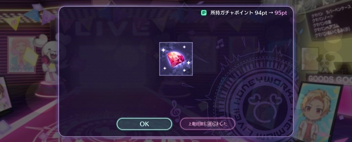This screenshot has width=352, height=142.
Task: Confirm the reward with the OK button
Action: tap(144, 124)
